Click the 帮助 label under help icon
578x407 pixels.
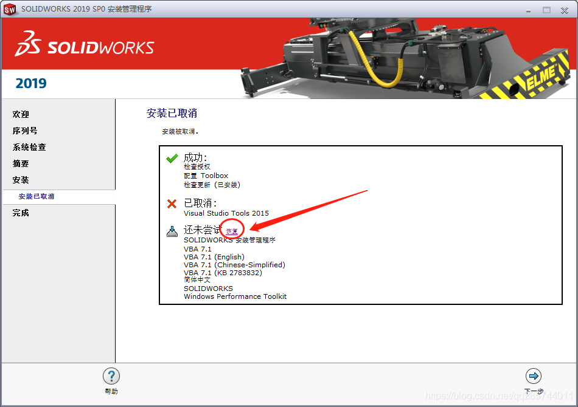point(111,391)
